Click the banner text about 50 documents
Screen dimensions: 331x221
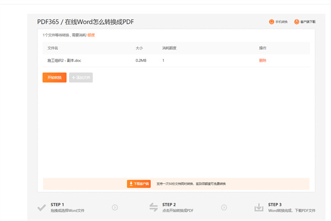tap(191, 184)
